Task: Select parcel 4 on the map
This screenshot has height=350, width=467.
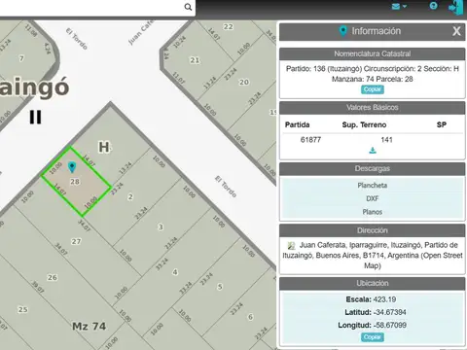Action: (175, 272)
